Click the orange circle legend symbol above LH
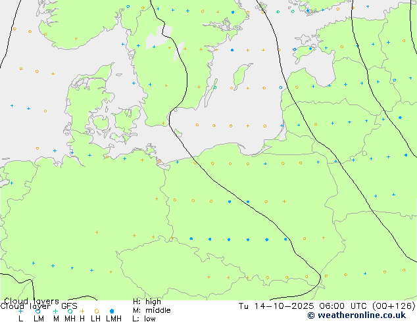Screen dimensions: 417x322 click(97, 311)
